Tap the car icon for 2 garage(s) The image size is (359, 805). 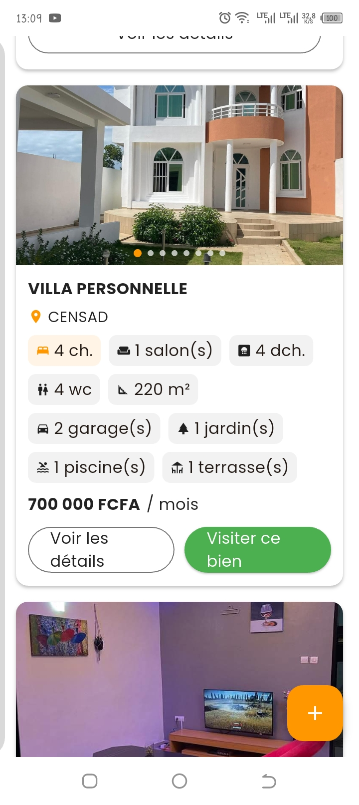point(43,428)
